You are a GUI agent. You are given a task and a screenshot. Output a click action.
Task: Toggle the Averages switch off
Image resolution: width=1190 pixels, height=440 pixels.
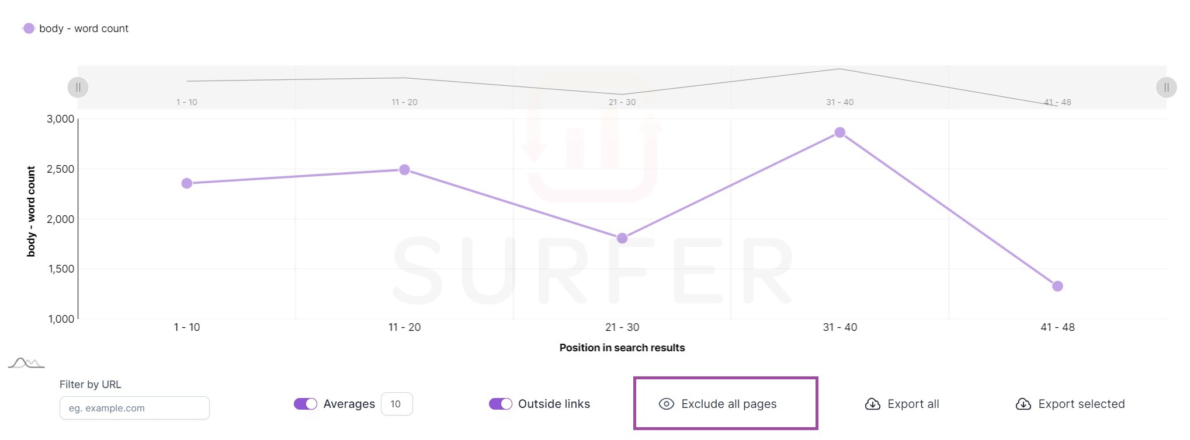coord(306,404)
